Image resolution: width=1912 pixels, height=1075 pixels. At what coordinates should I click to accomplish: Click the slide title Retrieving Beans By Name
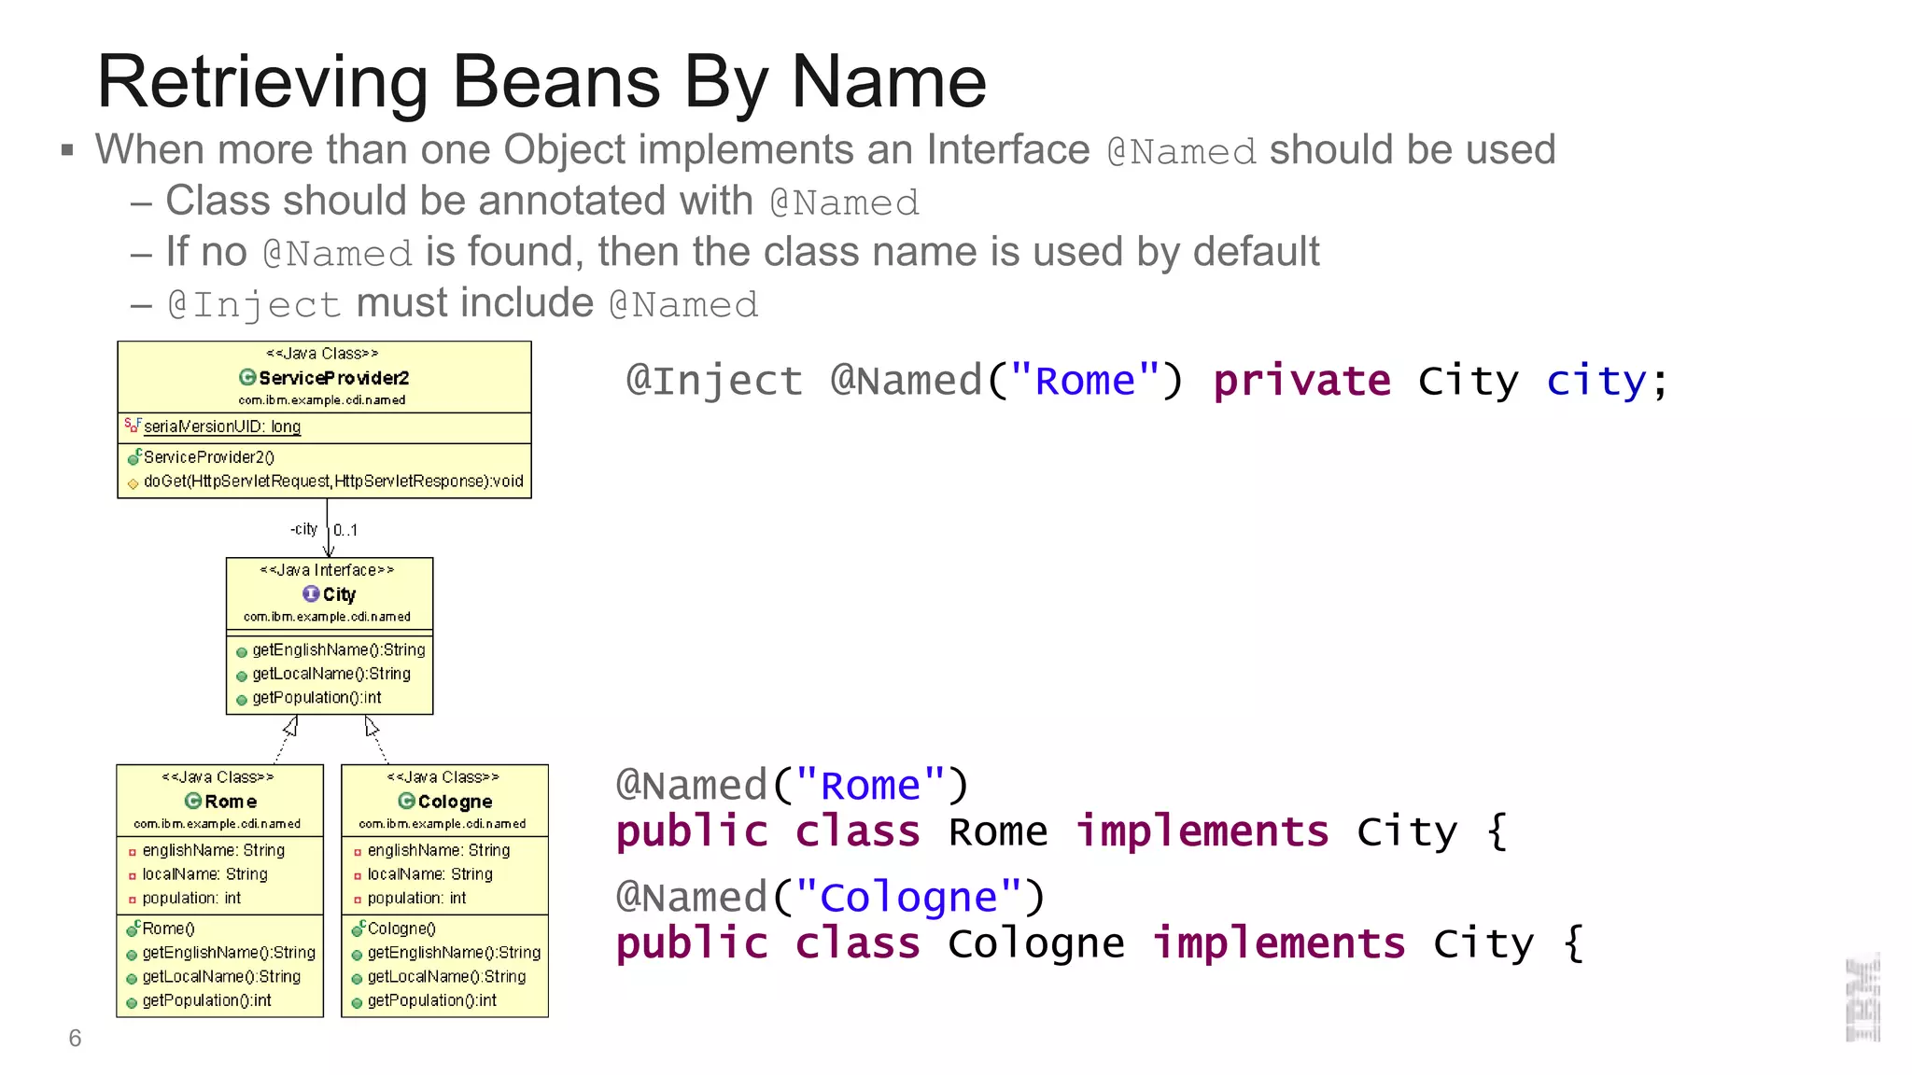[541, 81]
